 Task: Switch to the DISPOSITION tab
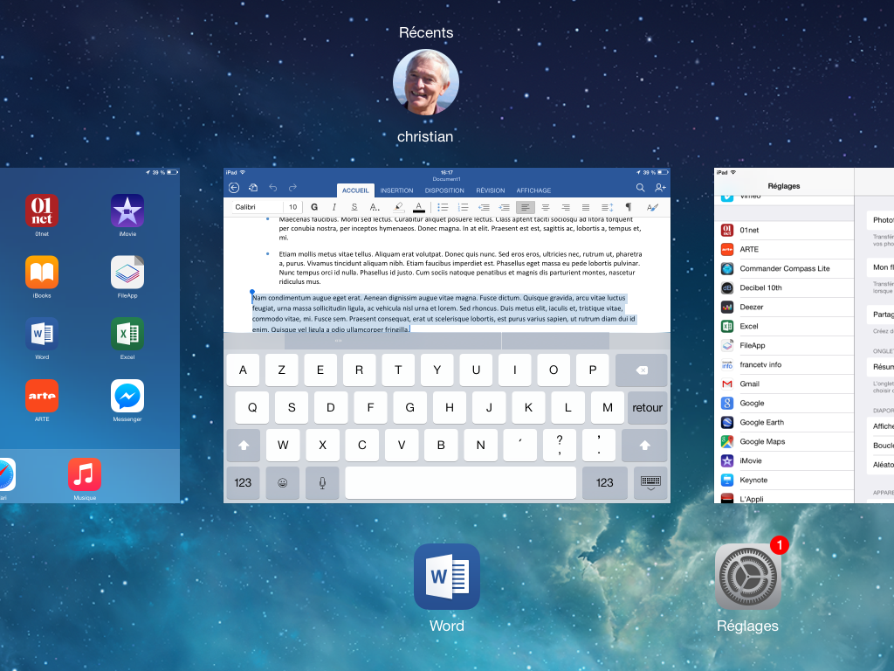444,190
